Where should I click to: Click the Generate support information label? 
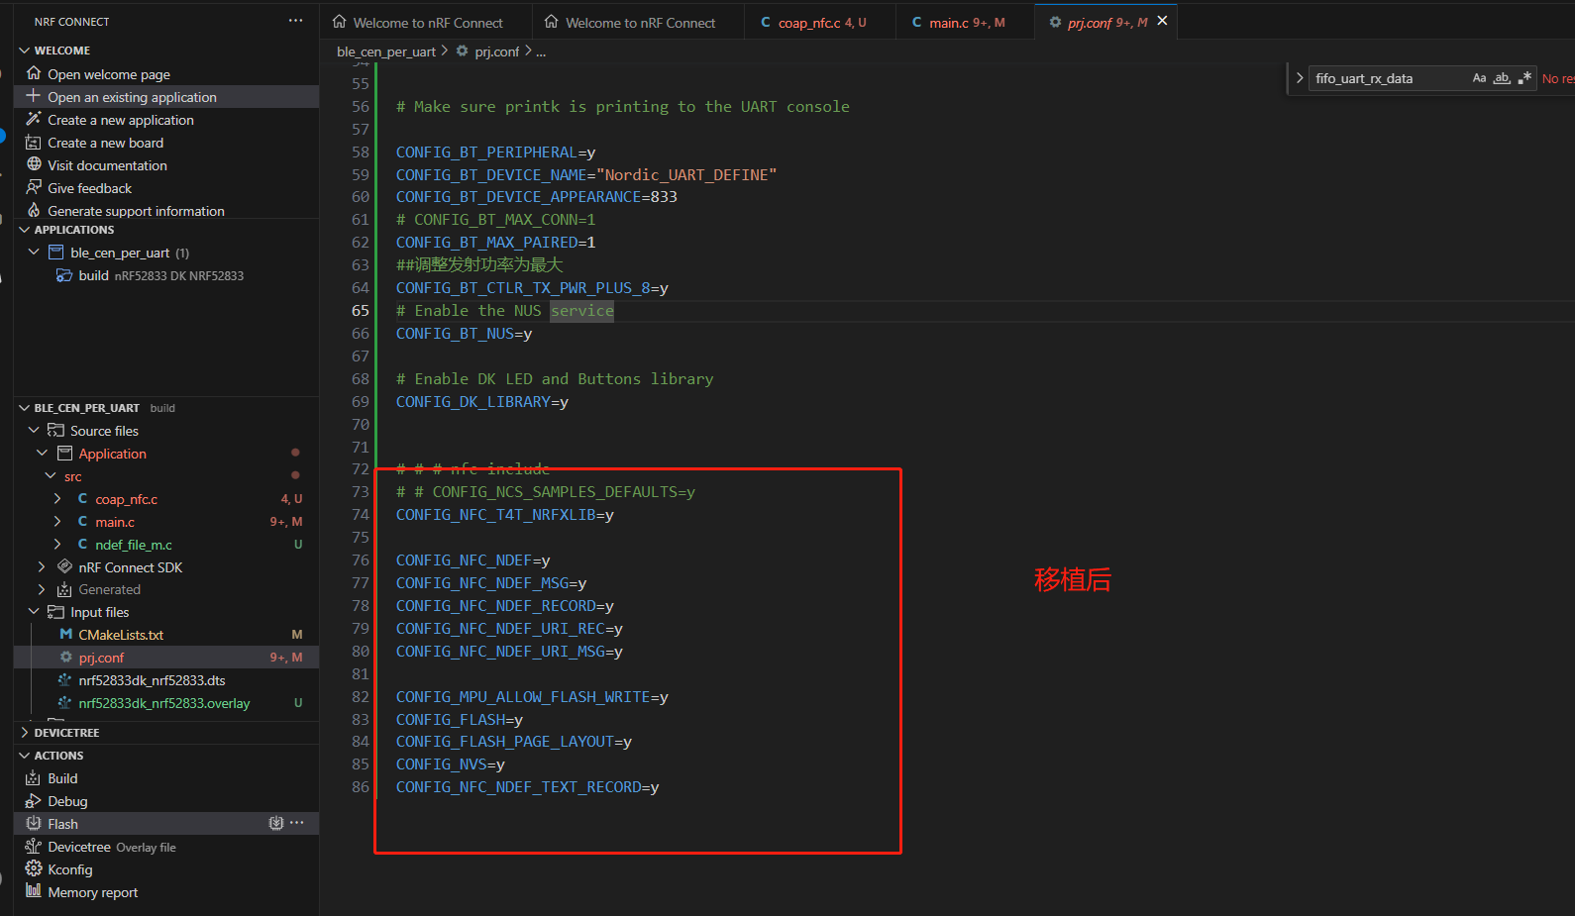pyautogui.click(x=136, y=211)
